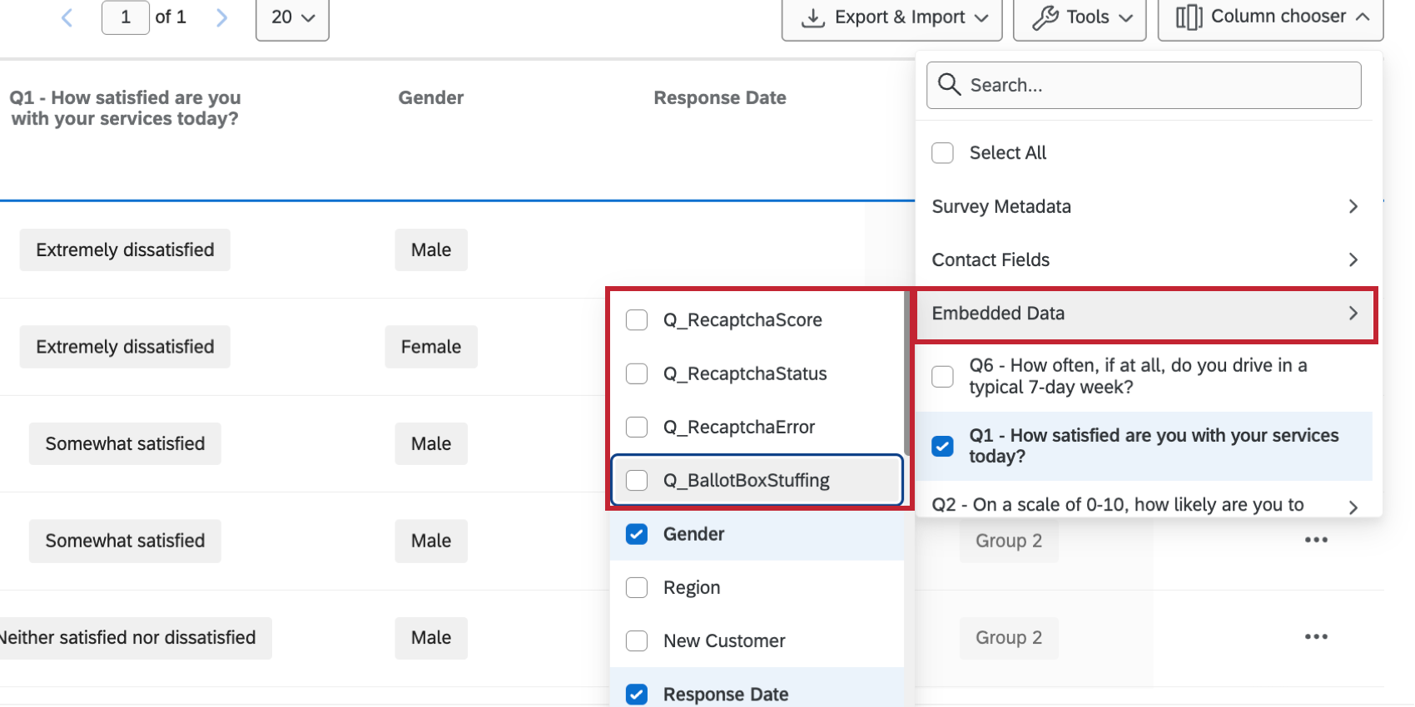Check the Q6 driving frequency checkbox
This screenshot has width=1415, height=707.
coord(942,376)
